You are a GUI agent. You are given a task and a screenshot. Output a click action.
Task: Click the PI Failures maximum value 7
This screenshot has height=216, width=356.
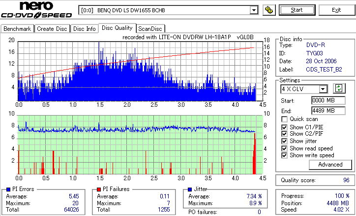pyautogui.click(x=168, y=203)
